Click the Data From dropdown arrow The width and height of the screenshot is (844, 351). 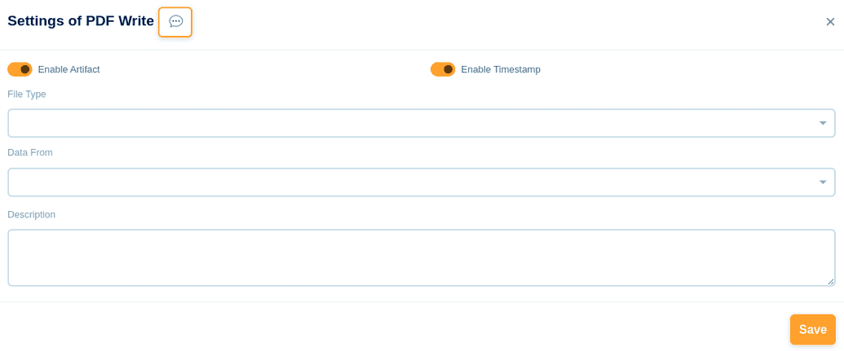823,182
